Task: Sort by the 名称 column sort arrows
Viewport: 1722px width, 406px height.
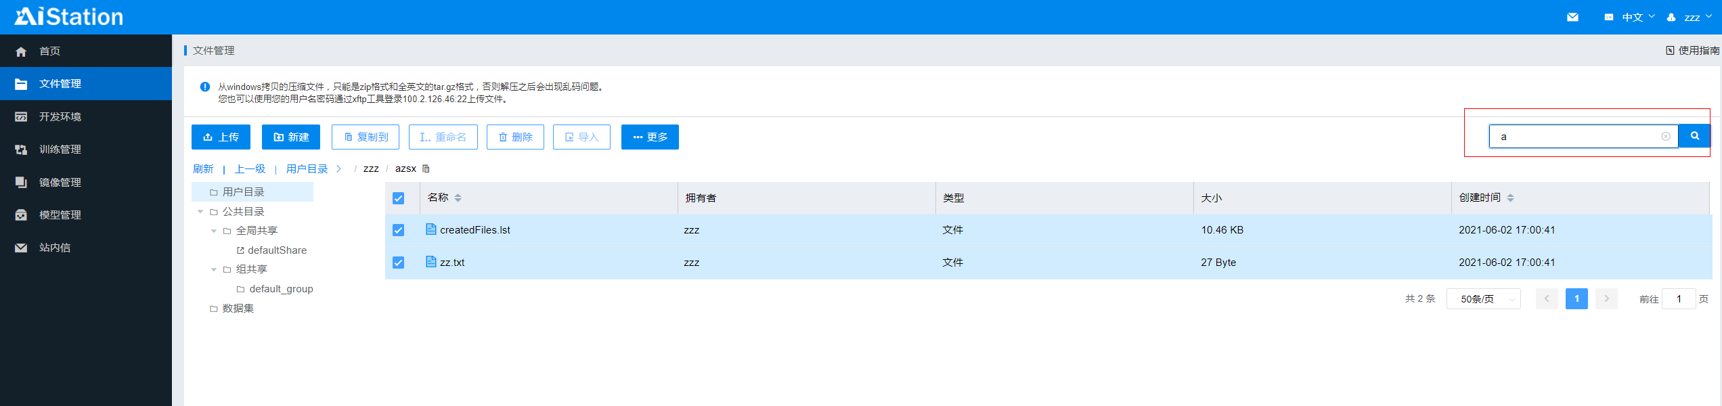Action: [458, 198]
